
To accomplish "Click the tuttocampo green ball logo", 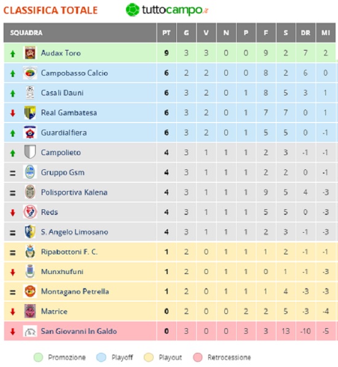I will 133,10.
